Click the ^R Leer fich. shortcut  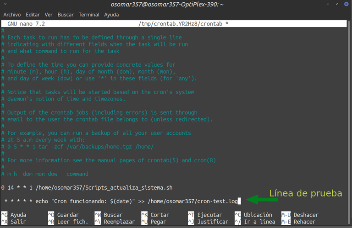[x=68, y=222]
